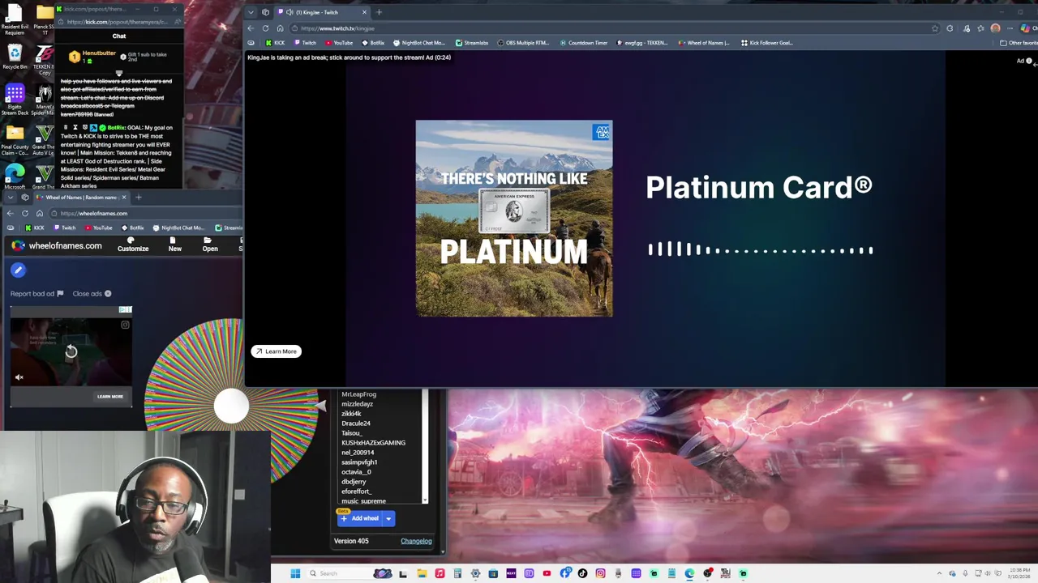Click Learn More under the small ad video

point(110,397)
